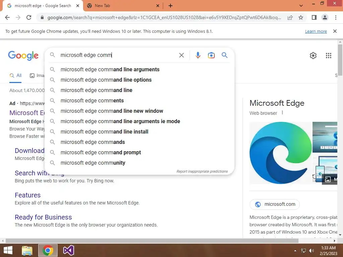Close the Google Search tab
This screenshot has width=343, height=257.
pos(77,6)
